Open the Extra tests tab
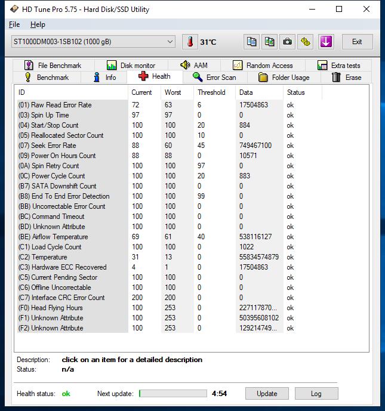The width and height of the screenshot is (385, 411). pyautogui.click(x=338, y=65)
